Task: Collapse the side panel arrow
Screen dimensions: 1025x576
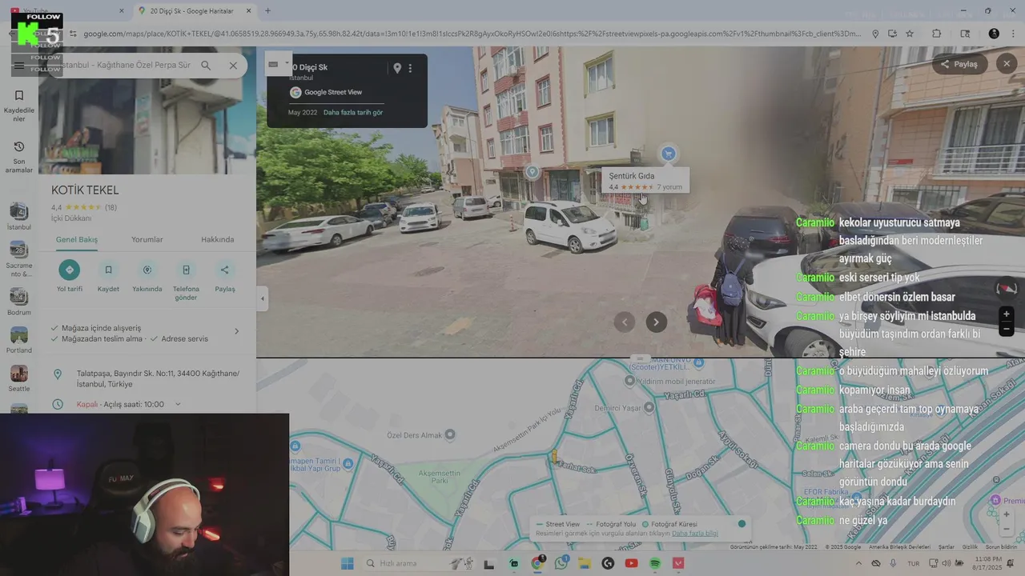Action: [262, 299]
